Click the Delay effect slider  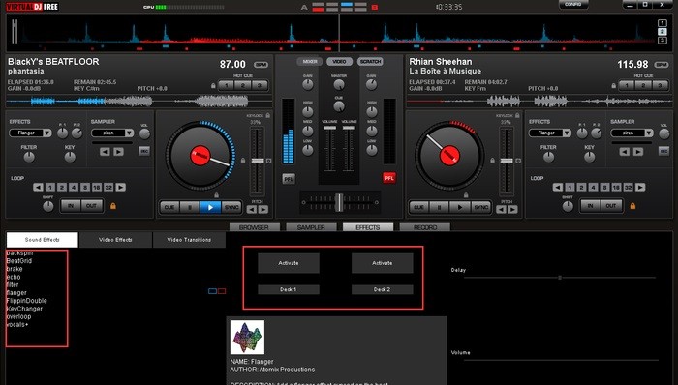click(560, 278)
